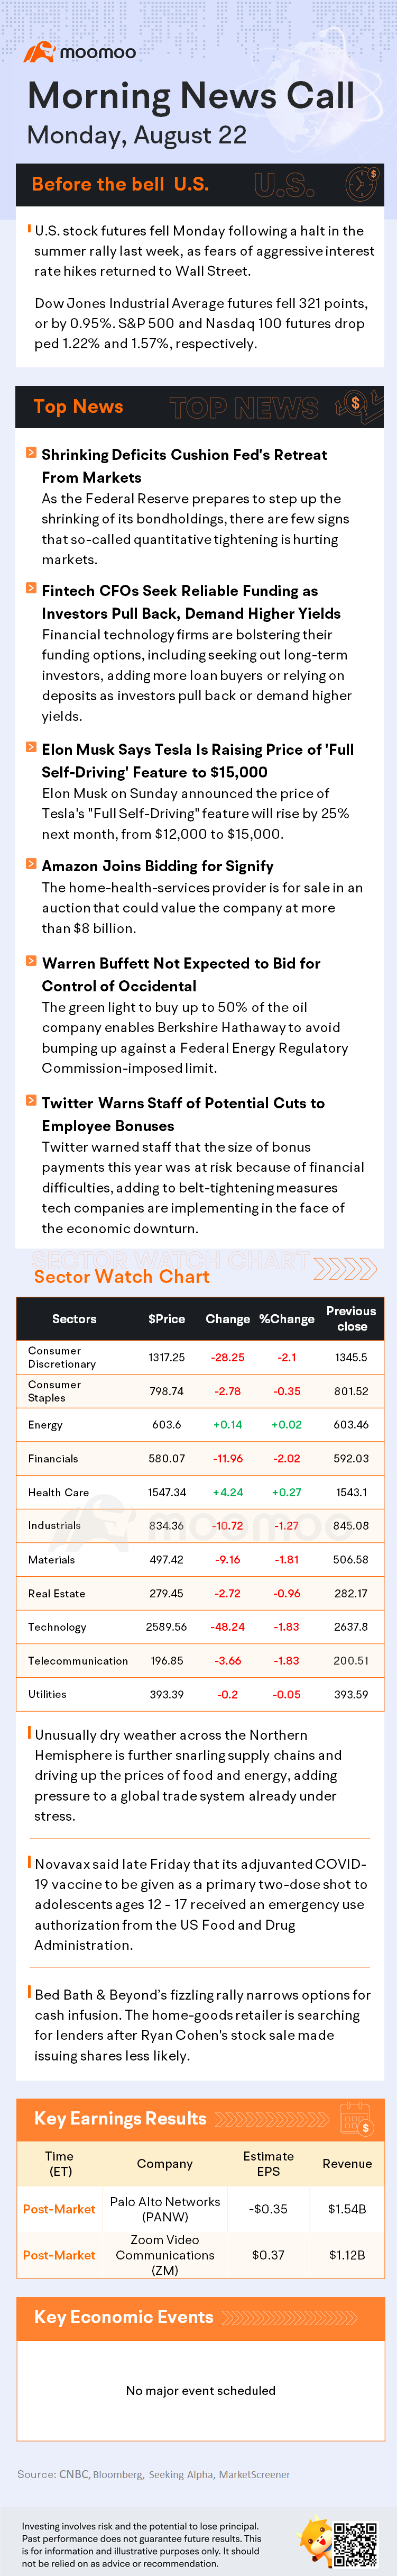The height and width of the screenshot is (2576, 397).
Task: Click the bullet icon beside Amazon Joins Bidding
Action: click(32, 864)
